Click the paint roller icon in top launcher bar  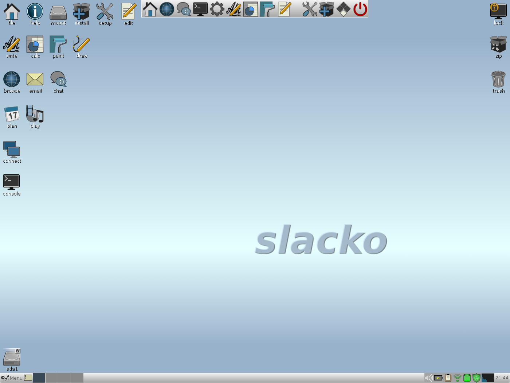pyautogui.click(x=267, y=9)
